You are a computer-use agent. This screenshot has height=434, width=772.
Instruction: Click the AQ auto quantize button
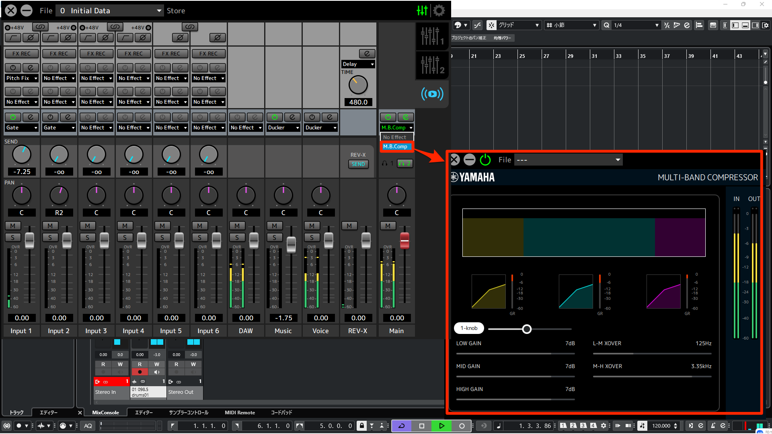coord(88,426)
